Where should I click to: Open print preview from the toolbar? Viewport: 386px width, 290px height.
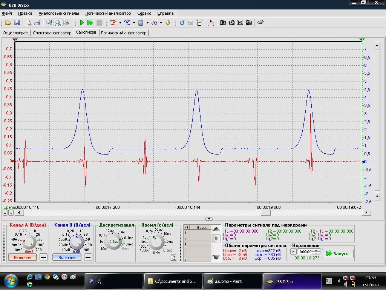point(29,23)
